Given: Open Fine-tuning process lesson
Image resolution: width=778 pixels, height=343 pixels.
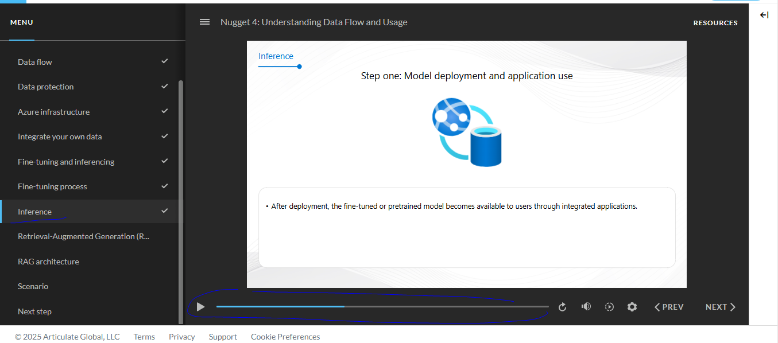Looking at the screenshot, I should coord(92,186).
